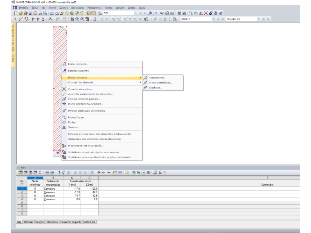Viewport: 311px width, 233px height.
Task: Click the Mirror symmetry tool in the top toolbar
Action: (201, 13)
